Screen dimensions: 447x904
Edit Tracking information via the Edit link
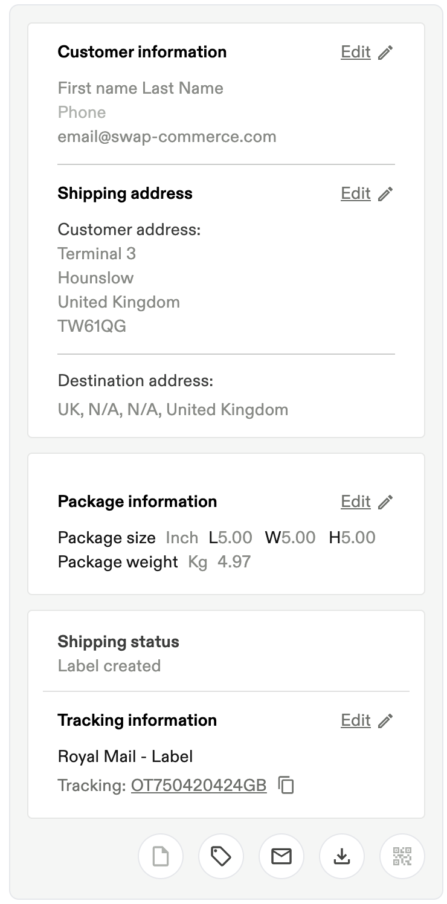pos(356,720)
